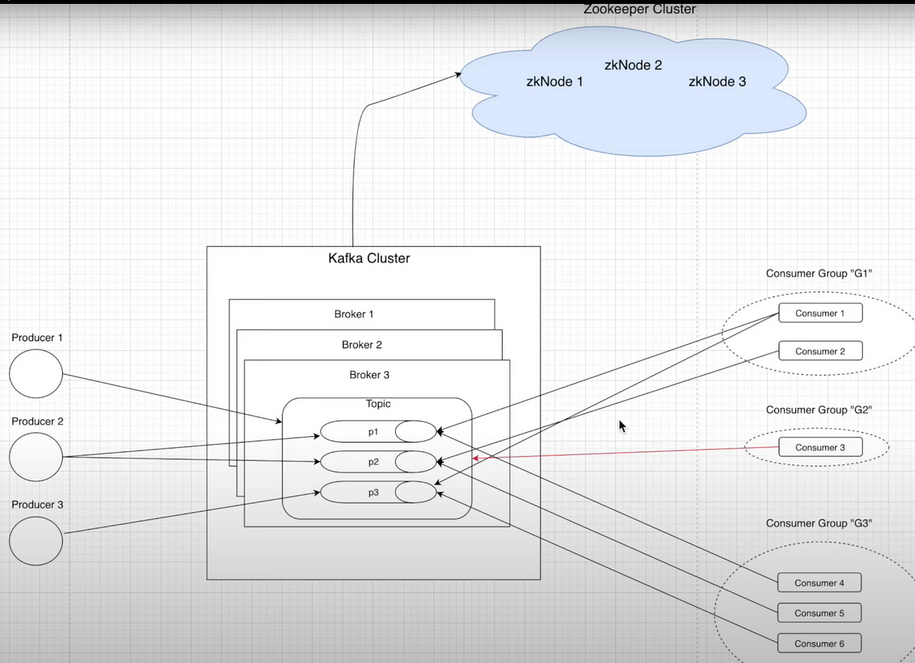915x663 pixels.
Task: Select the p3 partition shape inside Topic
Action: tap(372, 493)
